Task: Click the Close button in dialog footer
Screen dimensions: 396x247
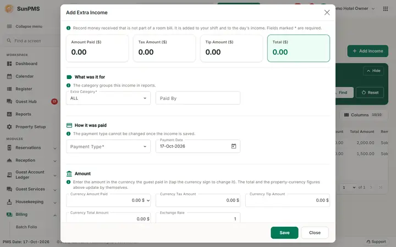Action: click(315, 233)
